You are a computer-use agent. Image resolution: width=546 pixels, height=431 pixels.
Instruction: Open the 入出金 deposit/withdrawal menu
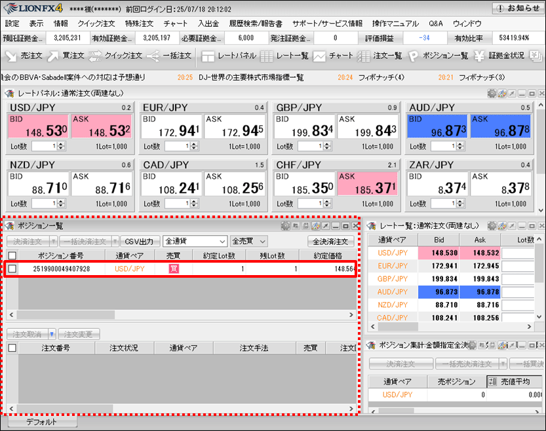pyautogui.click(x=208, y=23)
